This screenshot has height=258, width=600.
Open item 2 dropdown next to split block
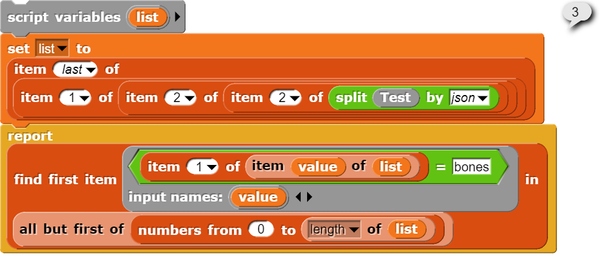(x=296, y=98)
